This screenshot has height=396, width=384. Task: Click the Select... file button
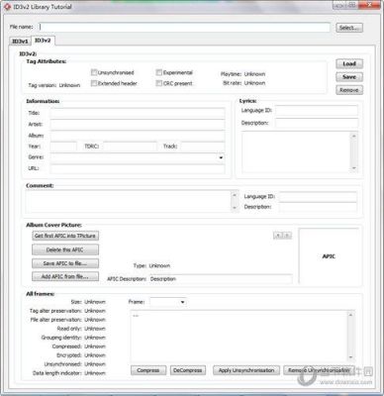pyautogui.click(x=349, y=28)
